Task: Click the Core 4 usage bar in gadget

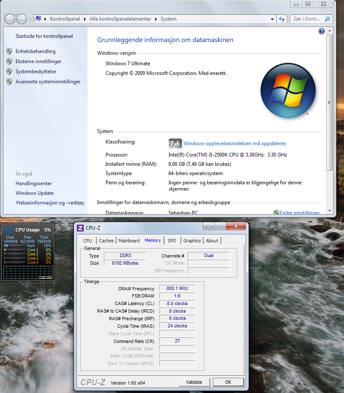Action: coord(15,263)
